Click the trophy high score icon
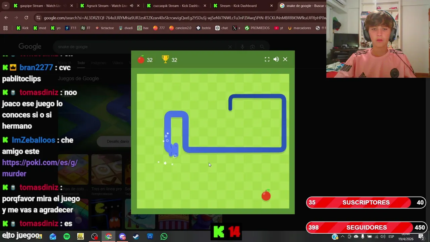 165,59
